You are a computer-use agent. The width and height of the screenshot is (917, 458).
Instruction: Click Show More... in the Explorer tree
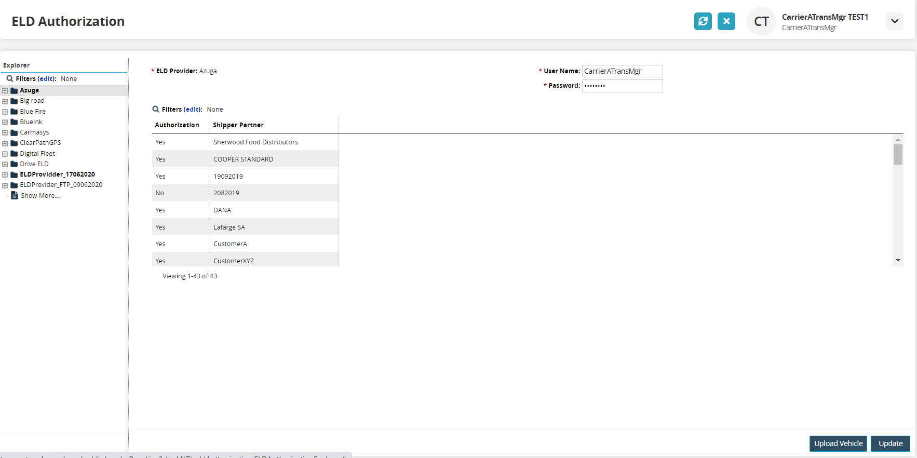40,196
